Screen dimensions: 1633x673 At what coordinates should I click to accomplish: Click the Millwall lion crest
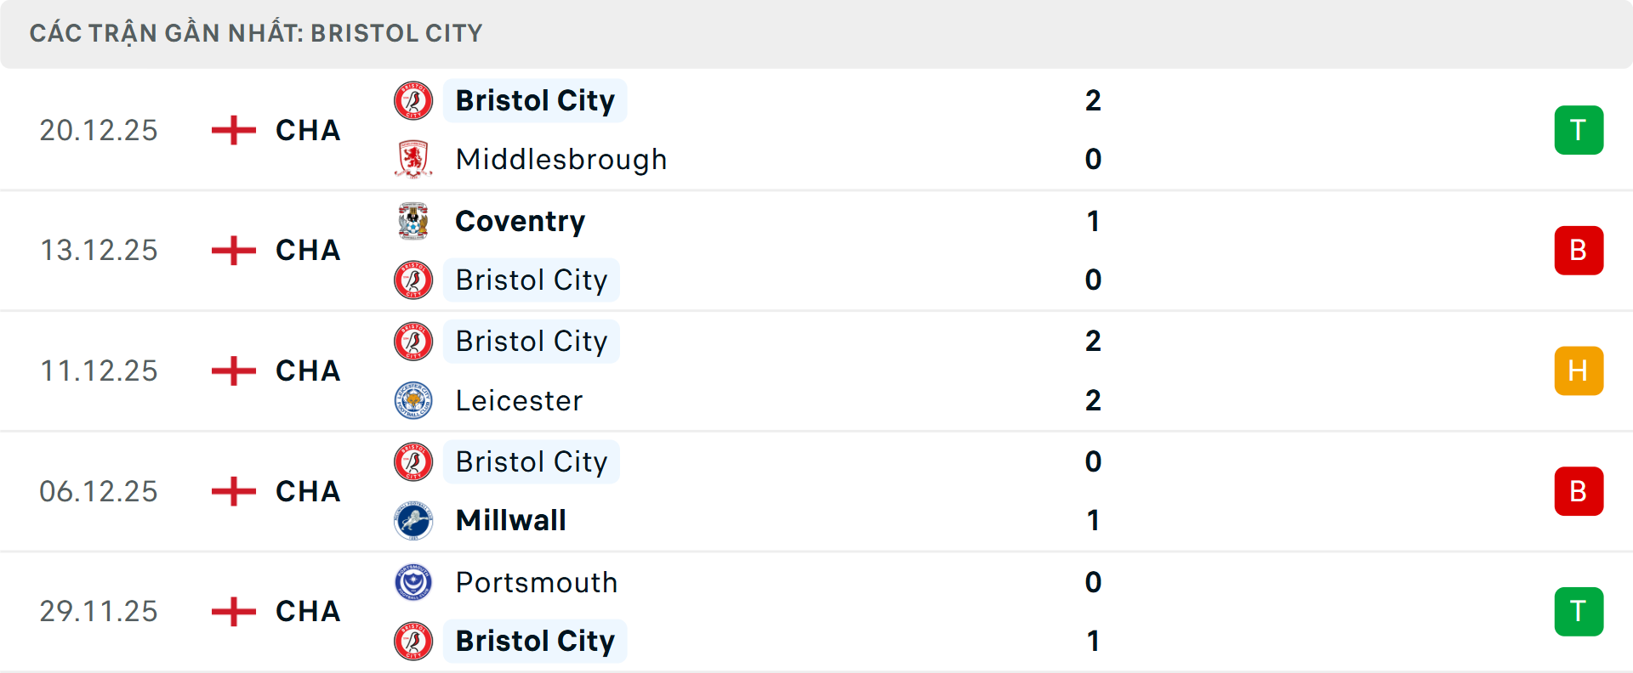[x=414, y=521]
